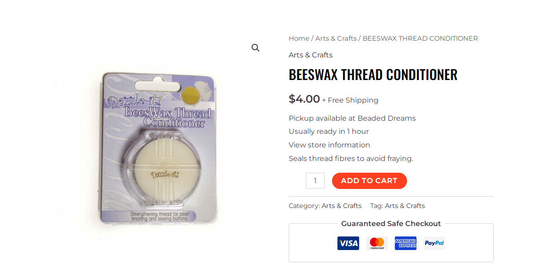
Task: Open the Category Arts & Crafts link
Action: click(x=342, y=206)
